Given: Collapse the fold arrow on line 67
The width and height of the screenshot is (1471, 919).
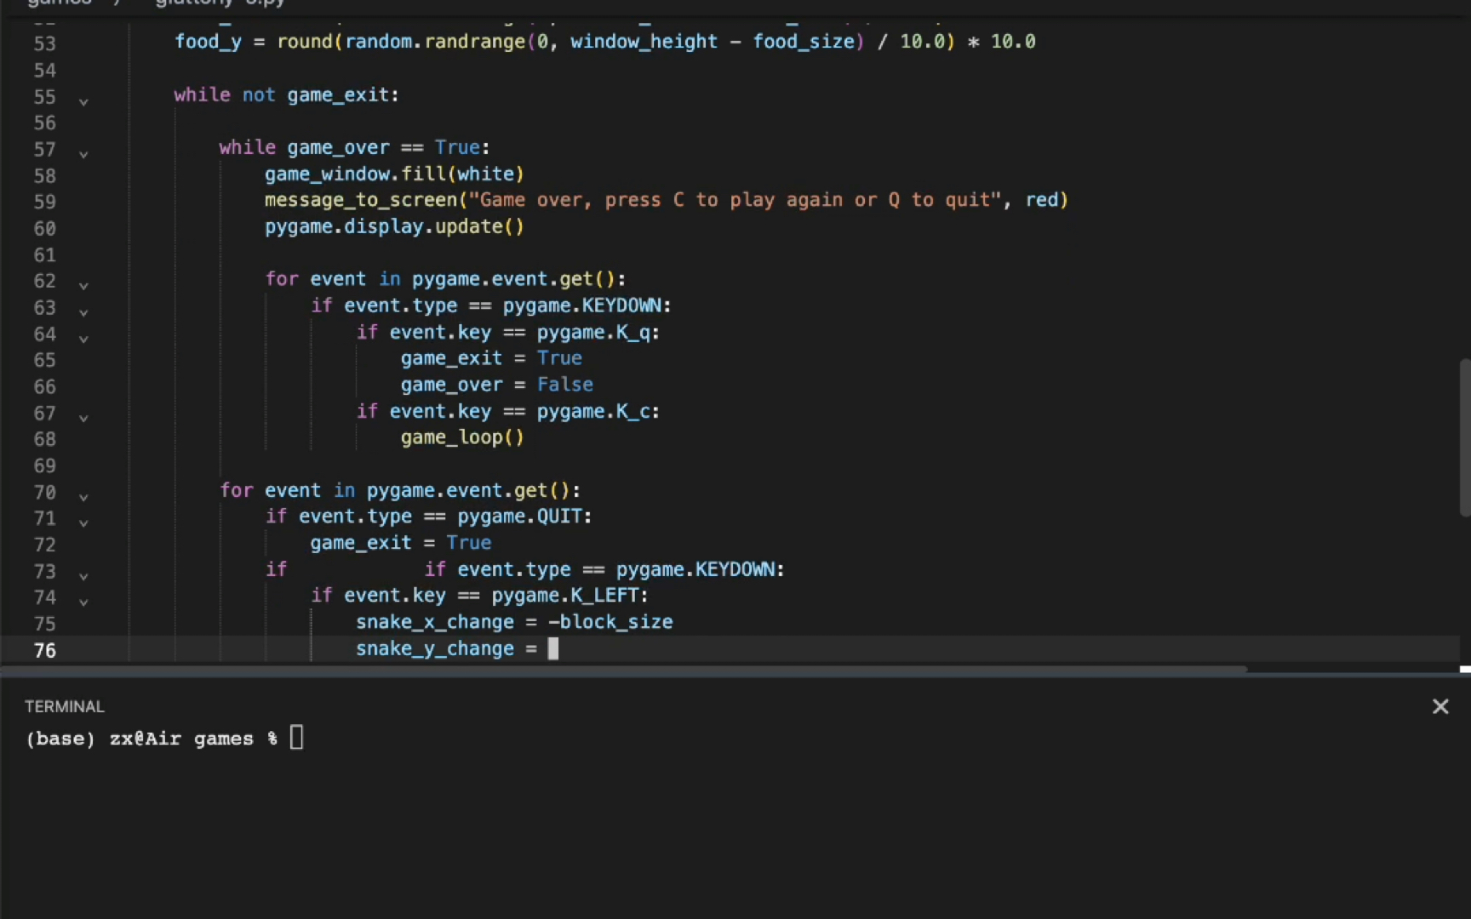Looking at the screenshot, I should (x=83, y=417).
